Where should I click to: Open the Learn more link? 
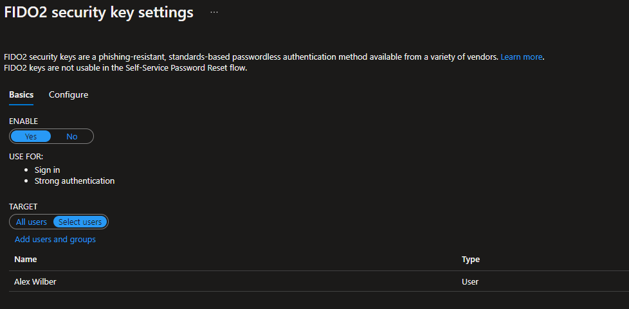[x=521, y=57]
